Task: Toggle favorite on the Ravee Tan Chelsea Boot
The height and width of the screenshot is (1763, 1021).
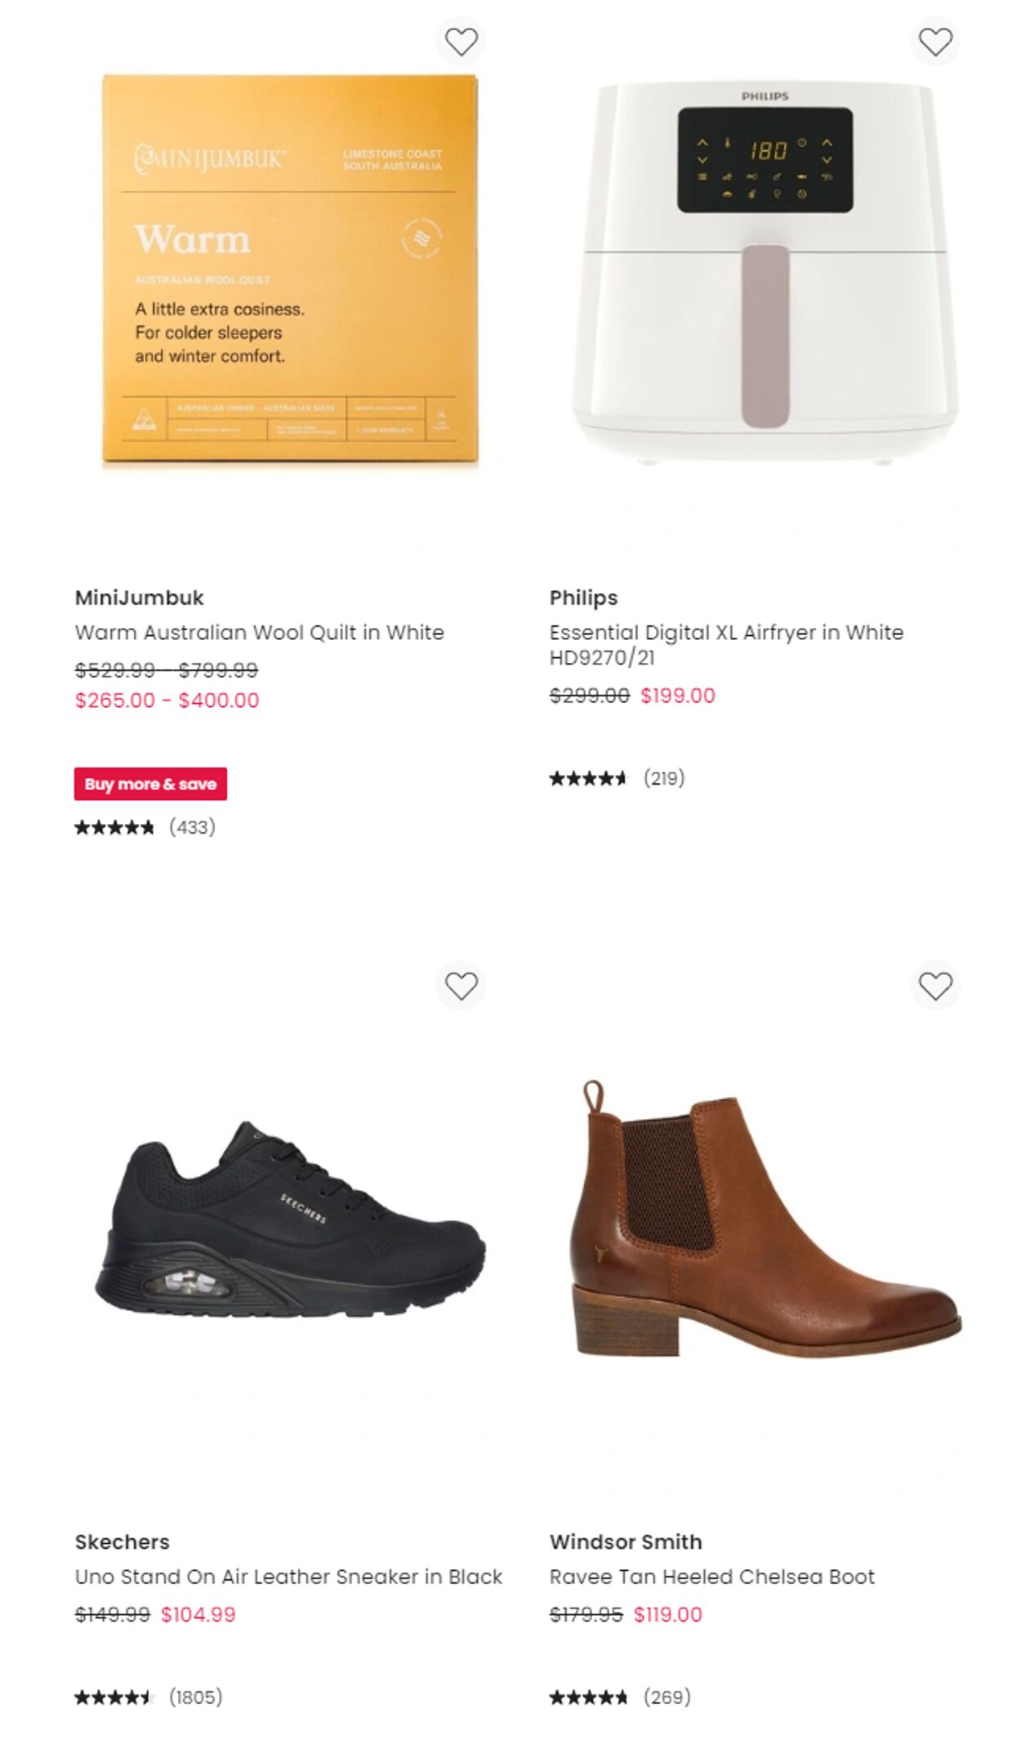Action: coord(936,987)
